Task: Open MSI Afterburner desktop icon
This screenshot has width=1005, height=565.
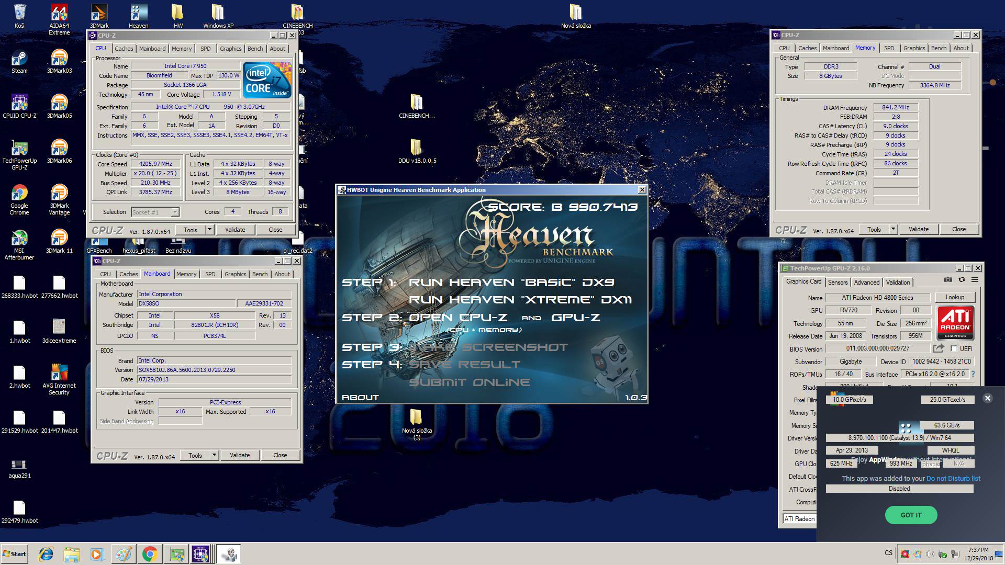Action: pos(19,245)
